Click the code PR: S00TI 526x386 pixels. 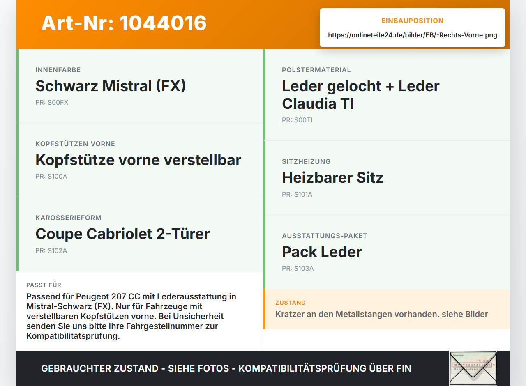click(297, 120)
